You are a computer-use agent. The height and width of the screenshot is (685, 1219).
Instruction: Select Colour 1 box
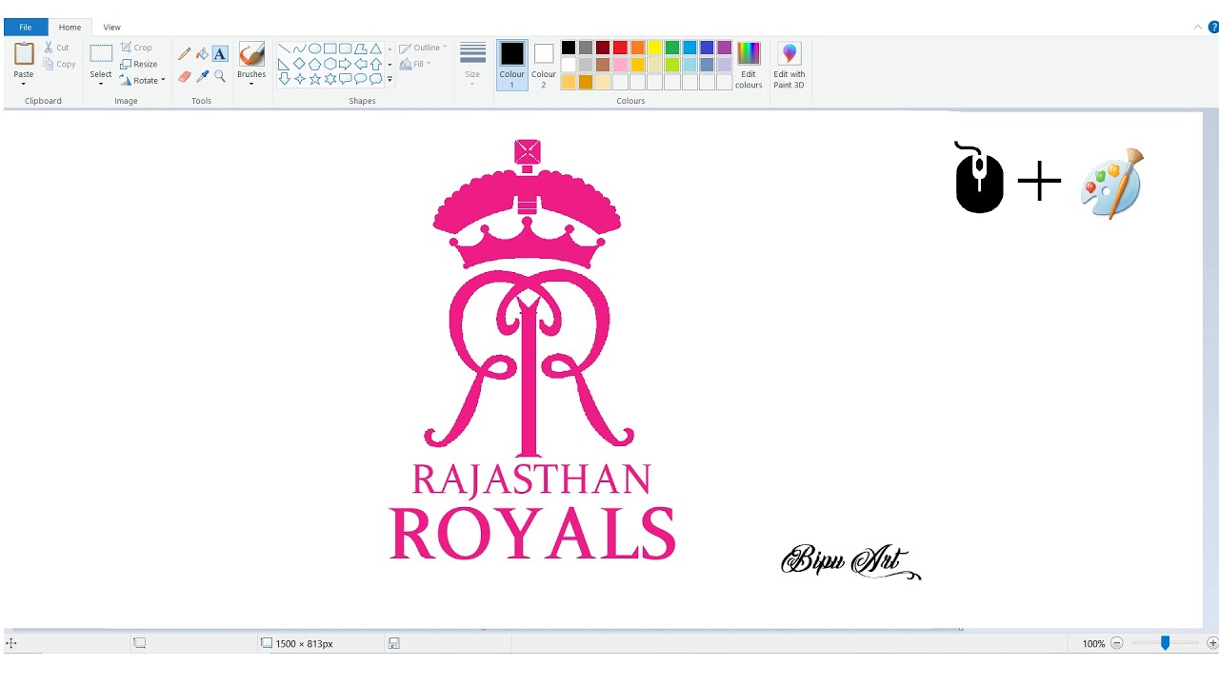pos(512,66)
